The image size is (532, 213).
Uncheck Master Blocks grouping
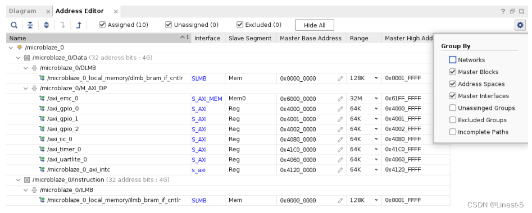click(x=452, y=72)
